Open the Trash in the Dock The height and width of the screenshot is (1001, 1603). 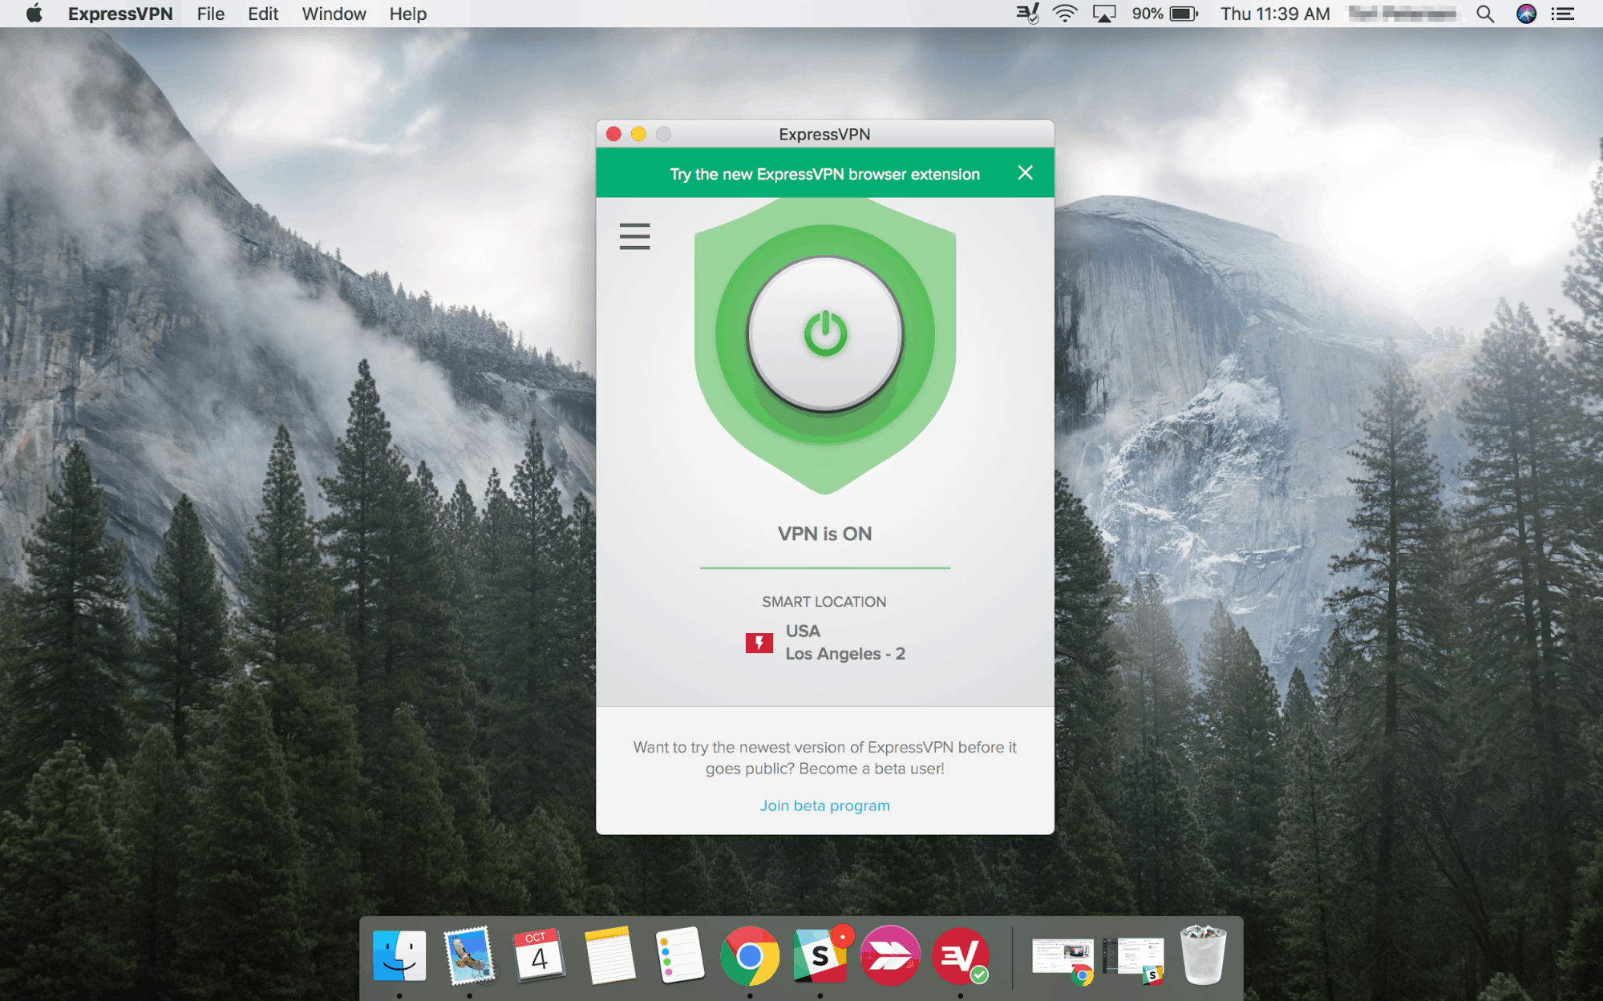(x=1203, y=955)
